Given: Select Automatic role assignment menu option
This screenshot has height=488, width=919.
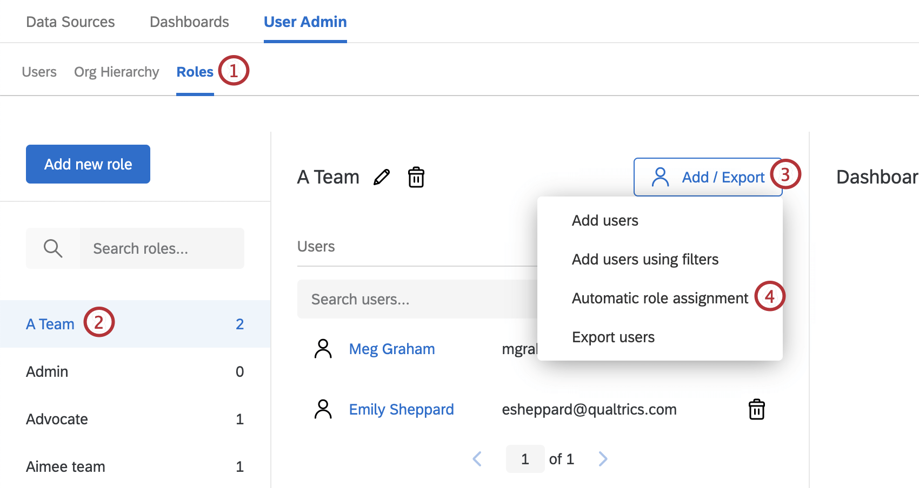Looking at the screenshot, I should pos(660,298).
